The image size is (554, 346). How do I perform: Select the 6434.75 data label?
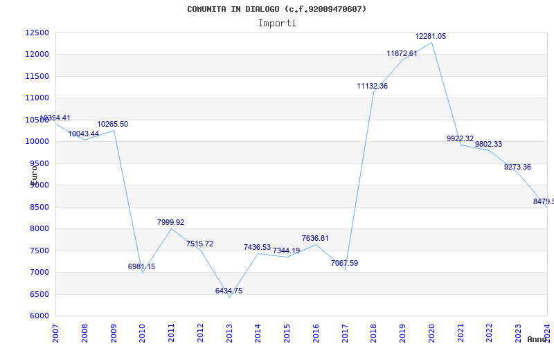pyautogui.click(x=229, y=291)
